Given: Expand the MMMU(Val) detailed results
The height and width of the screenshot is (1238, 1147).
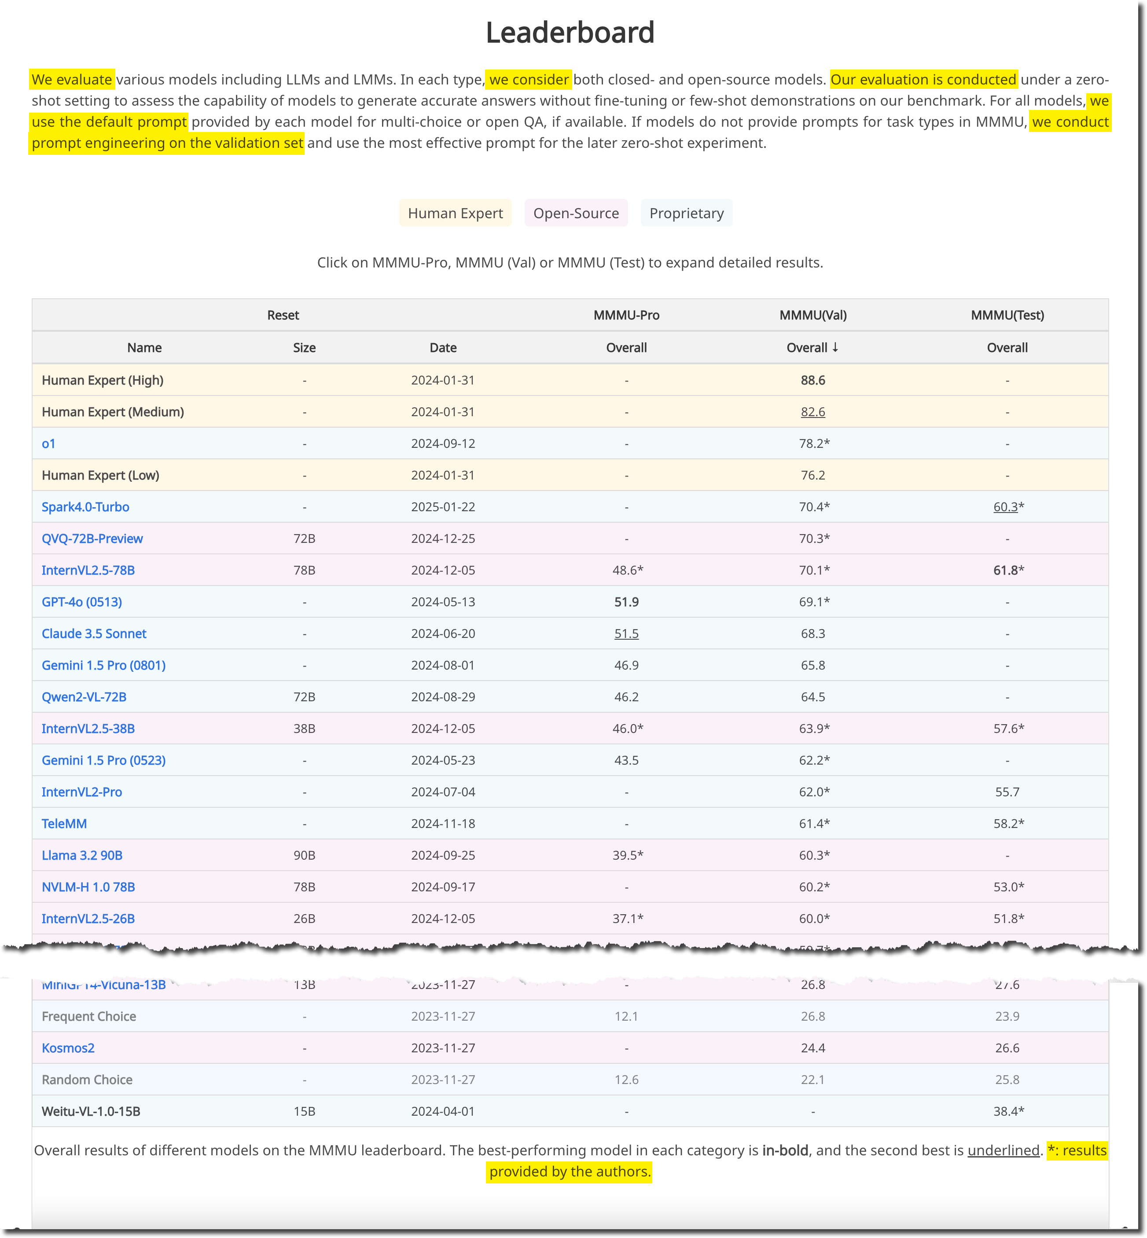Looking at the screenshot, I should pos(812,315).
